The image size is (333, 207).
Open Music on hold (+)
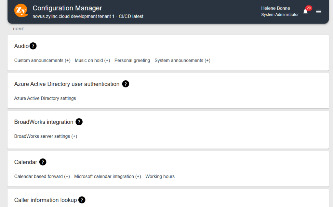point(92,60)
